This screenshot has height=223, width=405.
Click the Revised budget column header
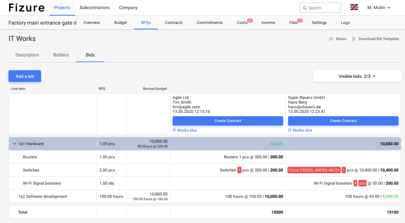tap(155, 89)
